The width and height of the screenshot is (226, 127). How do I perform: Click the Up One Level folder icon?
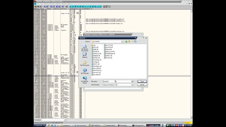(129, 42)
